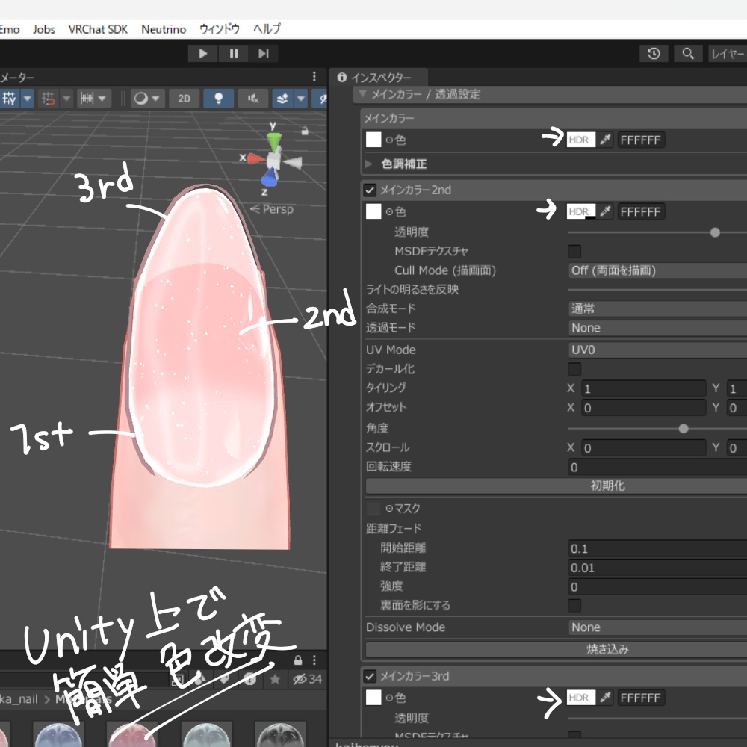Enable the 裏面を影にする checkbox
This screenshot has height=747, width=747.
tap(574, 606)
